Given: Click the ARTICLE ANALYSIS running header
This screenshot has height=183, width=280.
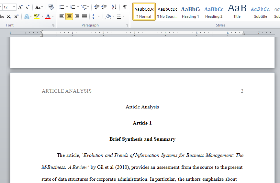Looking at the screenshot, I should point(67,91).
